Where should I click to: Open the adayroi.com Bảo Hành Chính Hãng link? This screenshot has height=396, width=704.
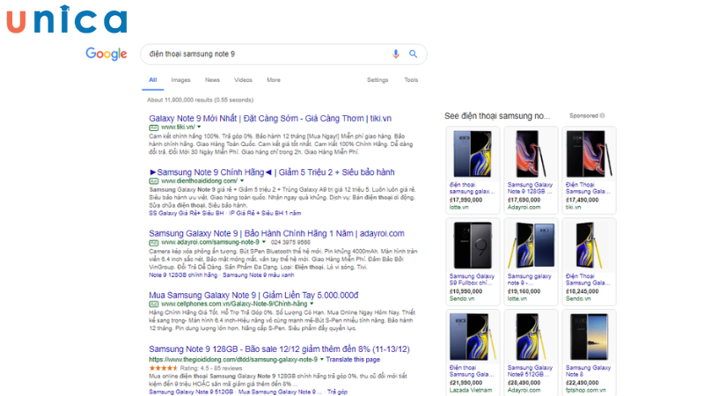click(276, 233)
